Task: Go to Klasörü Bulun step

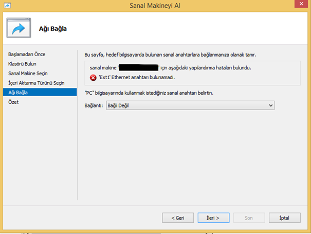Action: (22, 64)
